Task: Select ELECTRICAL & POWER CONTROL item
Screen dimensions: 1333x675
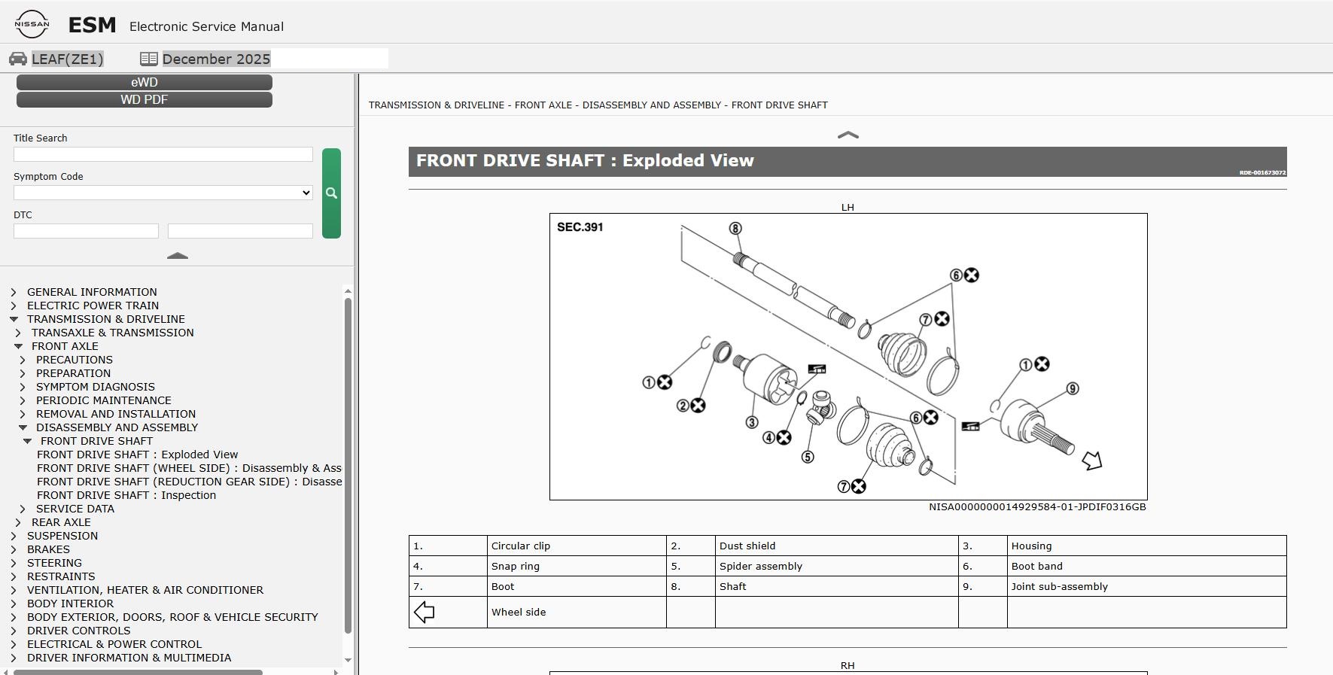Action: pos(114,644)
